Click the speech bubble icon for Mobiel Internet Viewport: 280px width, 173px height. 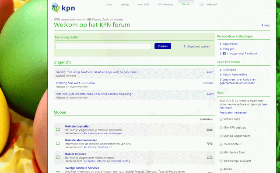[x=58, y=157]
